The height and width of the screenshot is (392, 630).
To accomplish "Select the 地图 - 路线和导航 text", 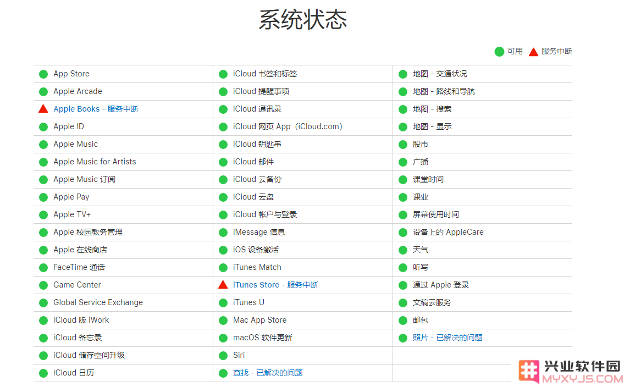I will tap(444, 92).
